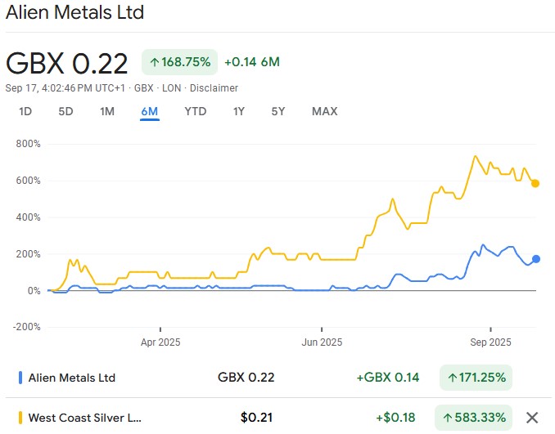This screenshot has width=555, height=434.
Task: Select the 5D time range tab
Action: pyautogui.click(x=65, y=112)
